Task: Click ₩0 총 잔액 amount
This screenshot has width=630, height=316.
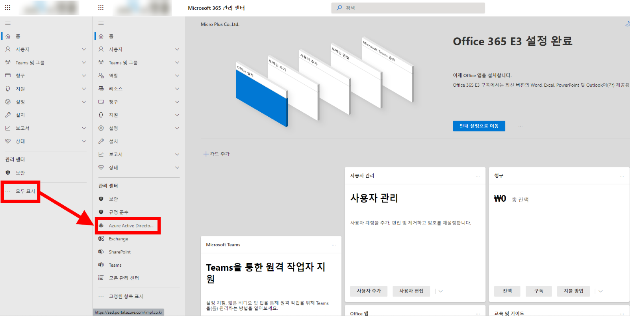Action: (511, 199)
